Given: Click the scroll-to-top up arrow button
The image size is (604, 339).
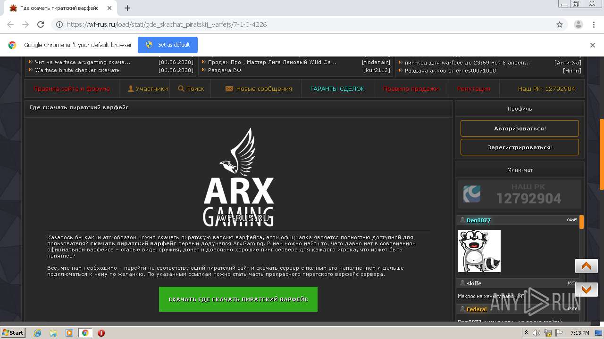Looking at the screenshot, I should (x=587, y=266).
